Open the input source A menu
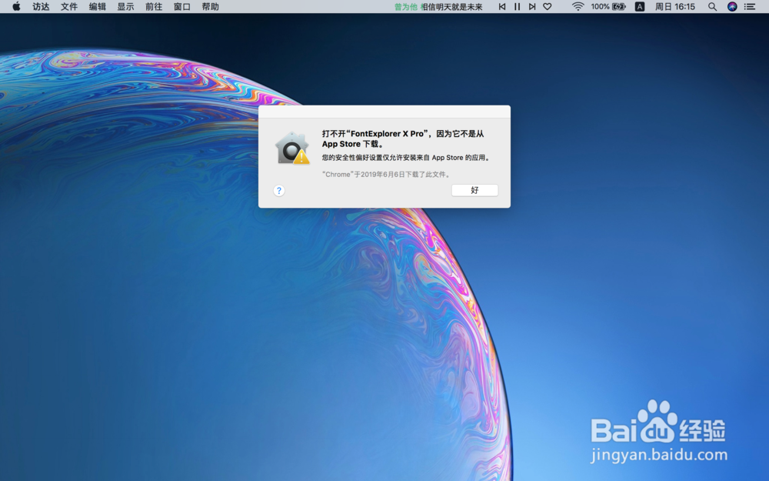 point(640,6)
